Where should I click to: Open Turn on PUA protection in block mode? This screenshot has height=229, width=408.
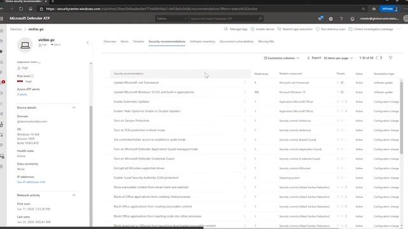140,130
